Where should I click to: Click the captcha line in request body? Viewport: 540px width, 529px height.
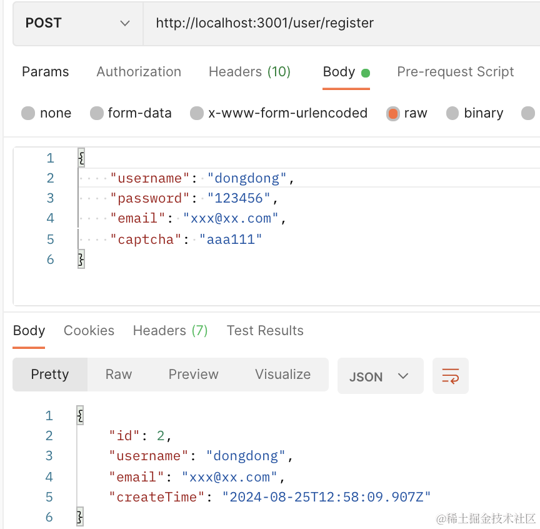[x=186, y=239]
